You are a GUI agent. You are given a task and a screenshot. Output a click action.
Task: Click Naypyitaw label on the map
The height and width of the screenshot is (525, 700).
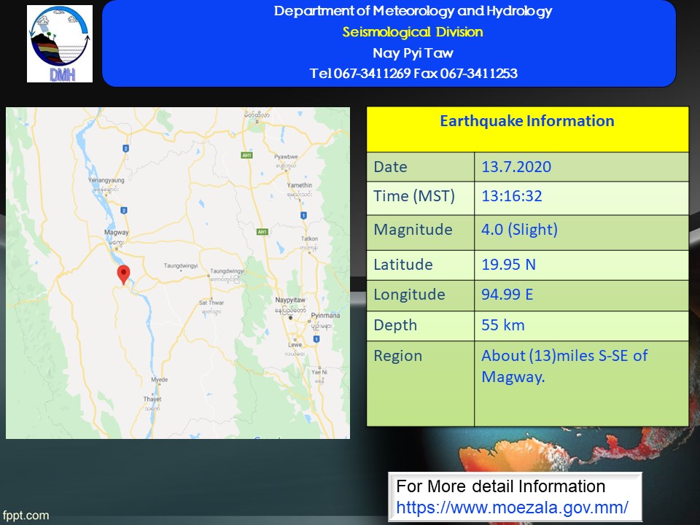[x=290, y=300]
